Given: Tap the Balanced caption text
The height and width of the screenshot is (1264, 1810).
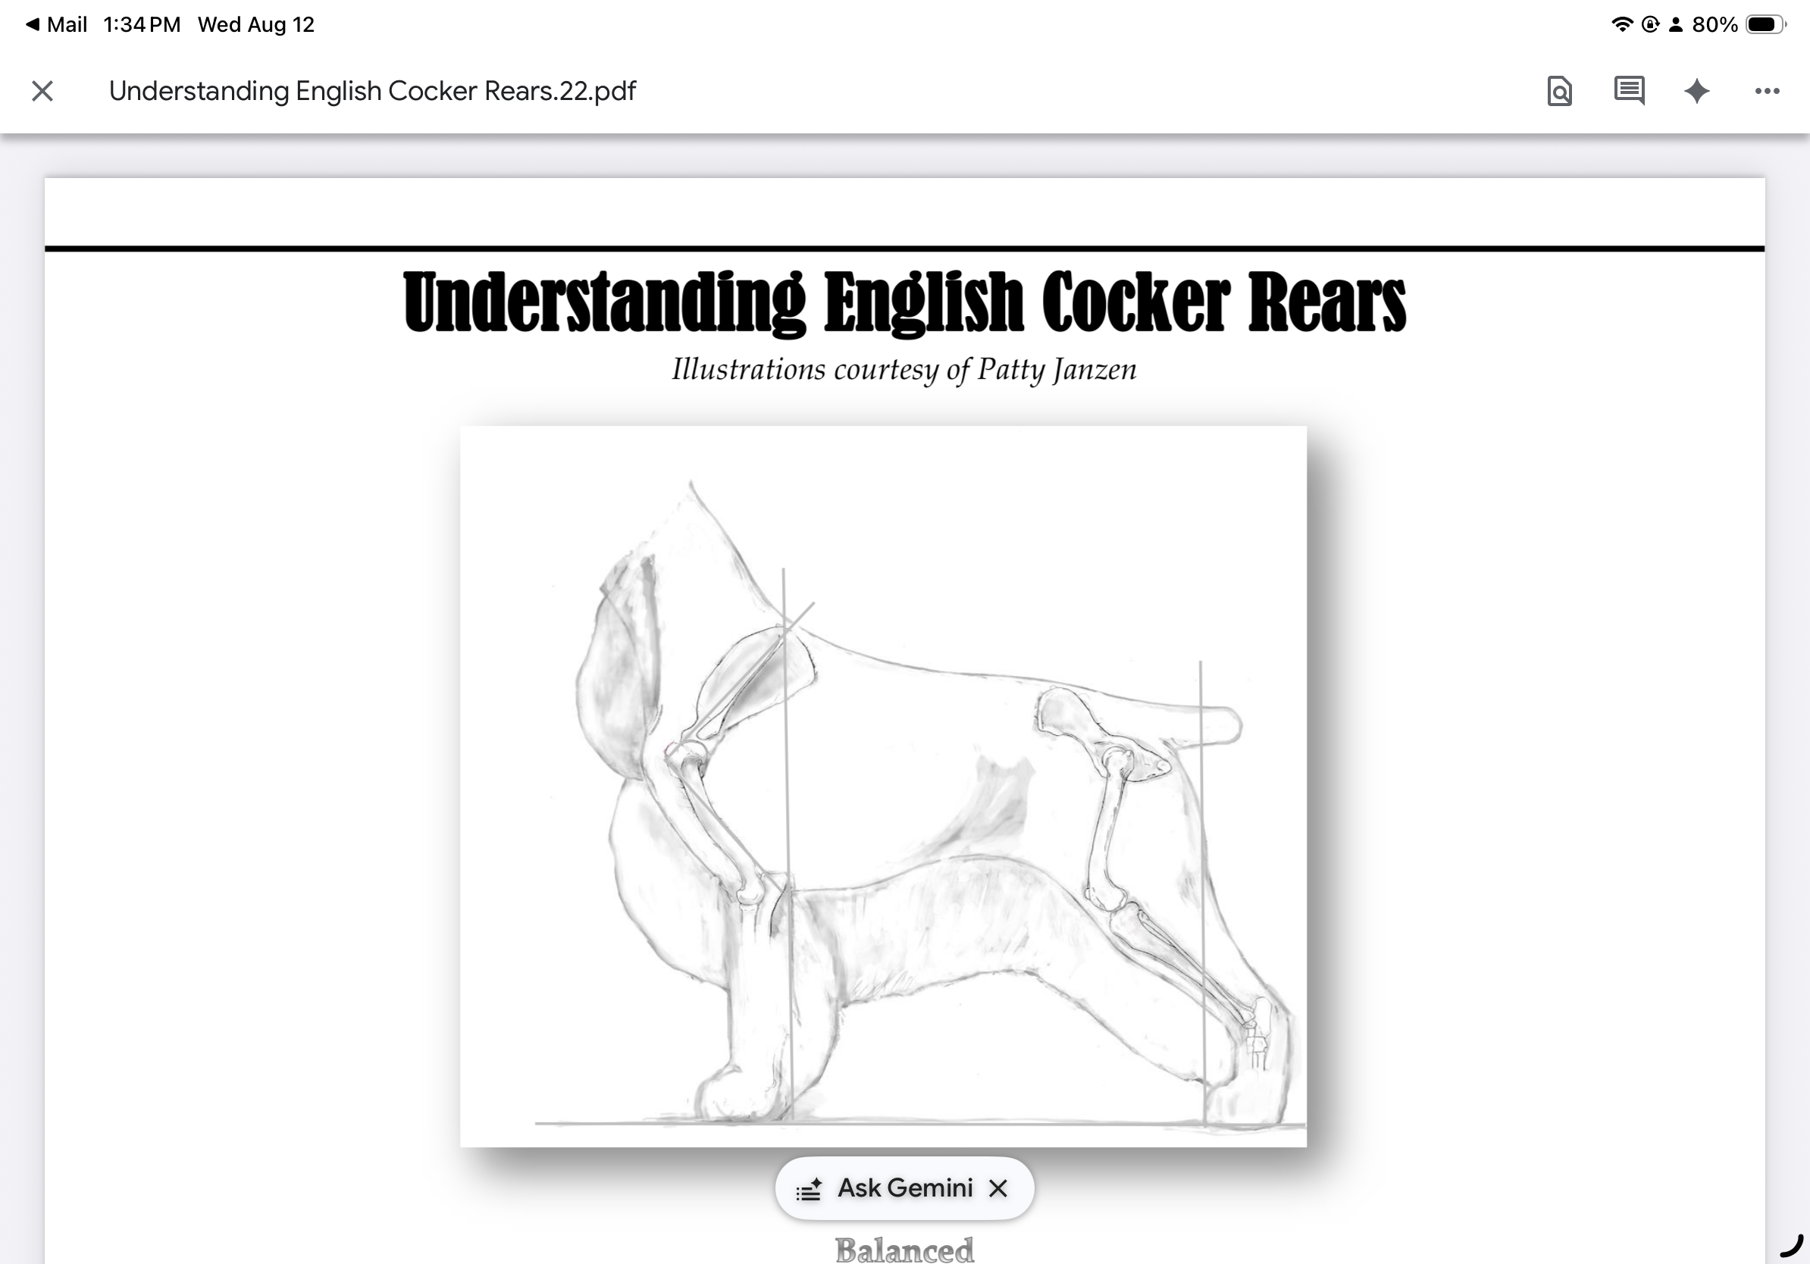Looking at the screenshot, I should click(x=904, y=1249).
